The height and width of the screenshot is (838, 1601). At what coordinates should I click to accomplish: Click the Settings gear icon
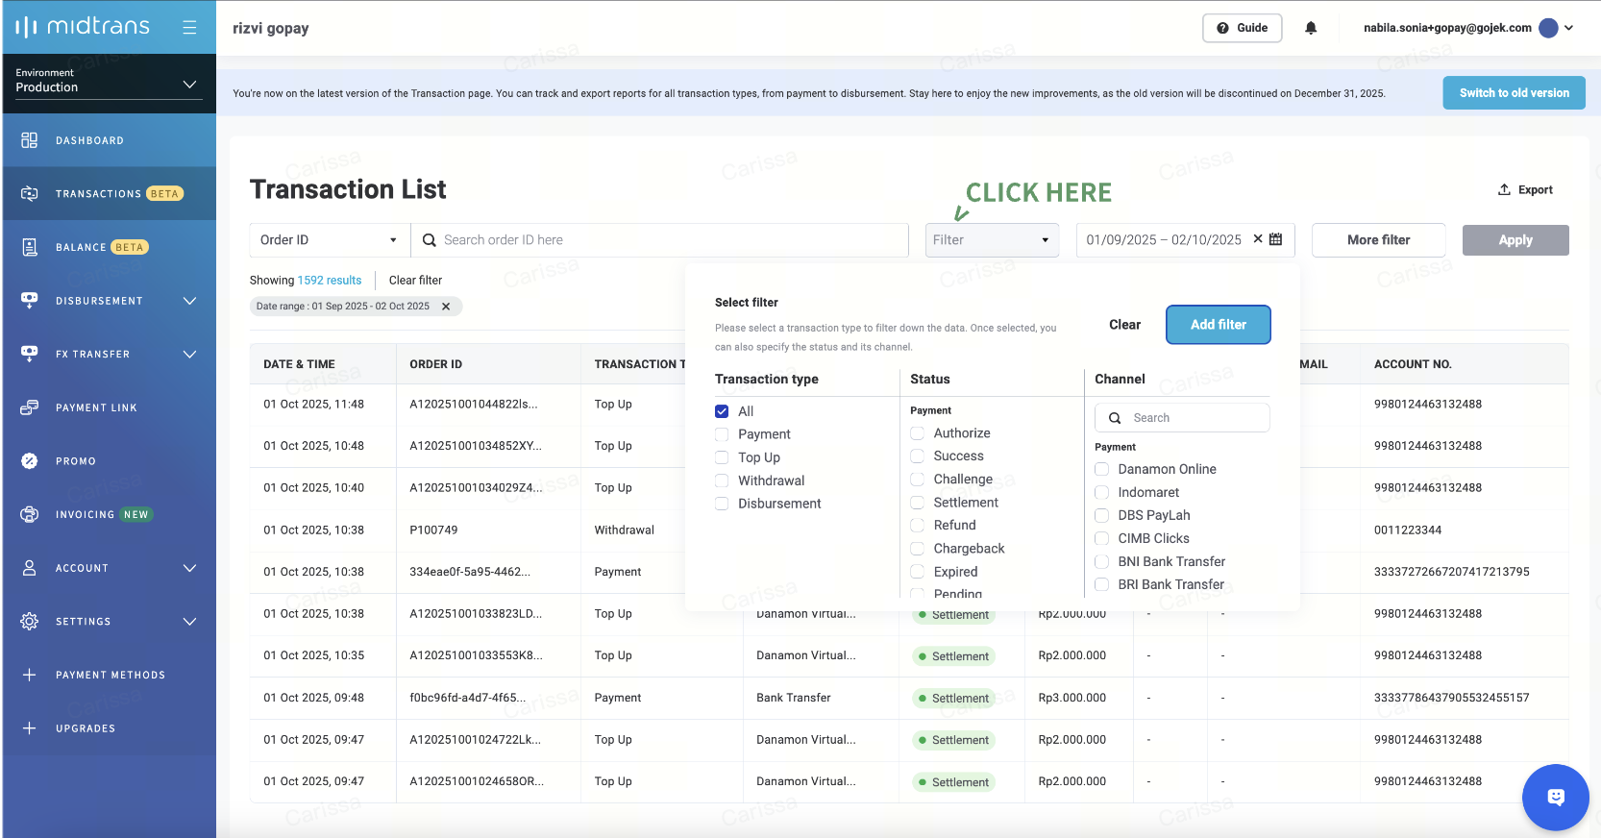coord(30,622)
